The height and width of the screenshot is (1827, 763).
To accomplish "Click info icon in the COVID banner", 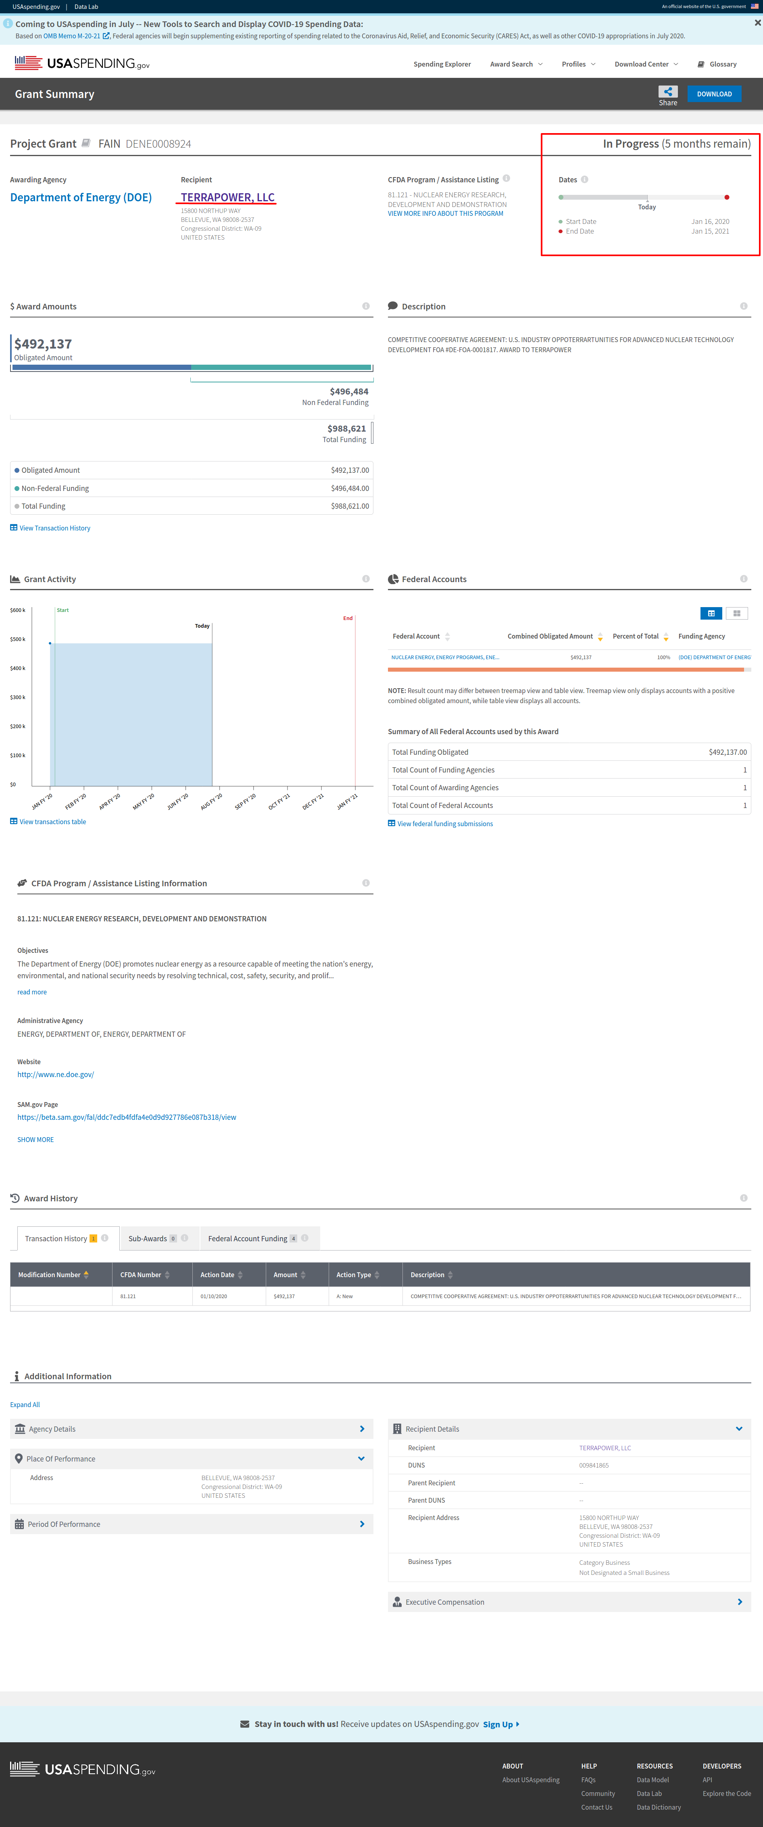I will (8, 23).
